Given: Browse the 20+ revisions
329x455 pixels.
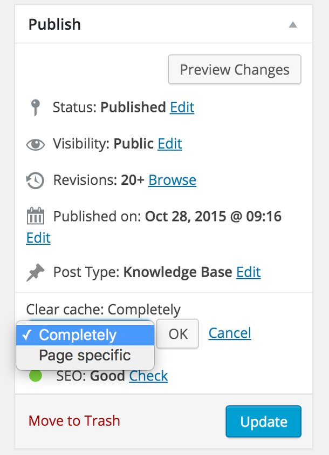Looking at the screenshot, I should [x=172, y=180].
